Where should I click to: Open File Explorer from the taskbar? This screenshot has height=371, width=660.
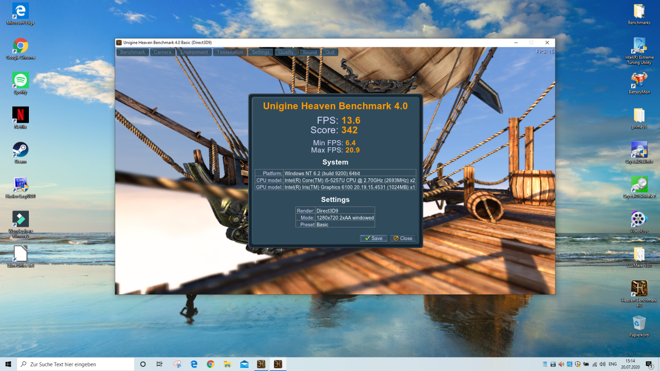pyautogui.click(x=227, y=364)
